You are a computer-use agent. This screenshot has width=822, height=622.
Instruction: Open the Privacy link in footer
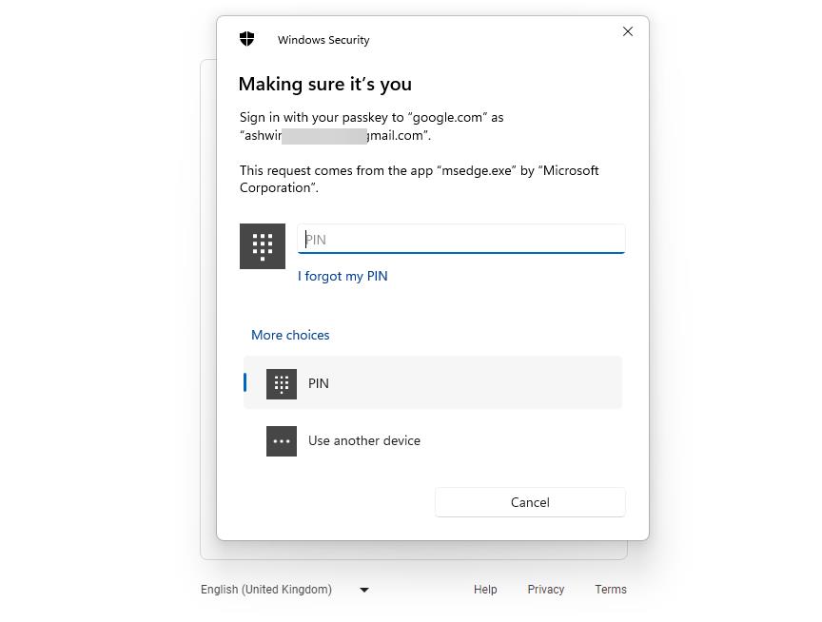tap(546, 590)
